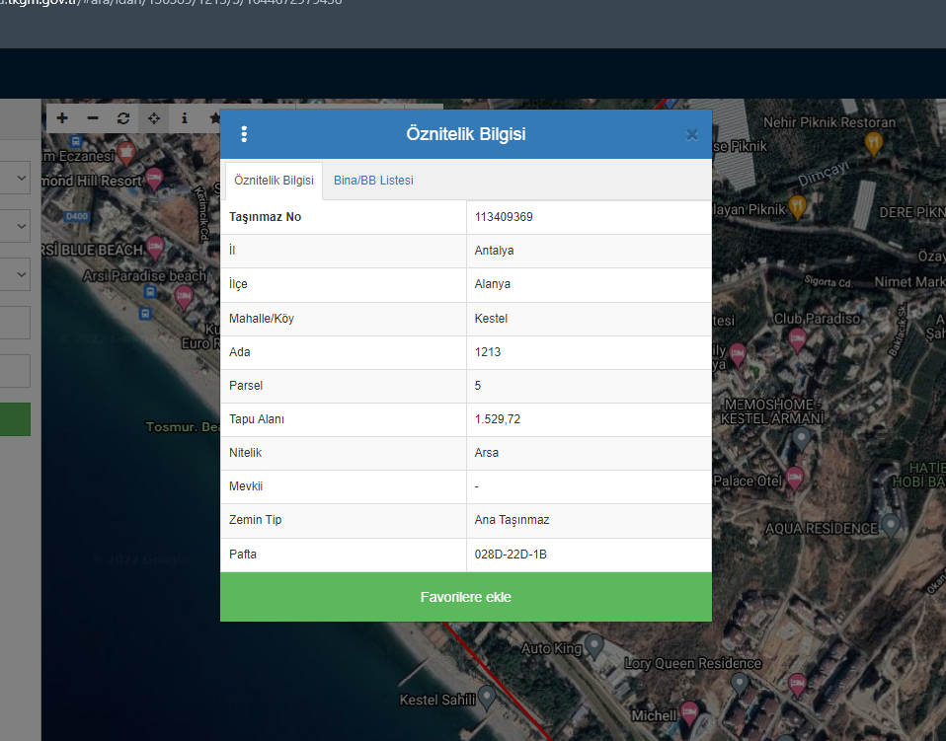Screen dimensions: 946x741
Task: Click the Lory Queen Residence pin
Action: (x=739, y=685)
